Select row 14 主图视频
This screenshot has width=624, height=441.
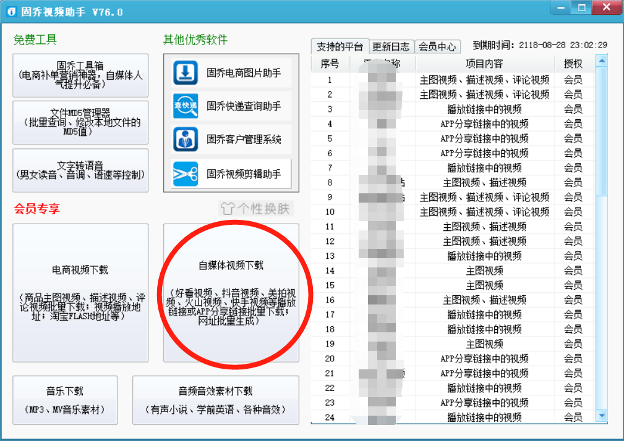coord(453,271)
